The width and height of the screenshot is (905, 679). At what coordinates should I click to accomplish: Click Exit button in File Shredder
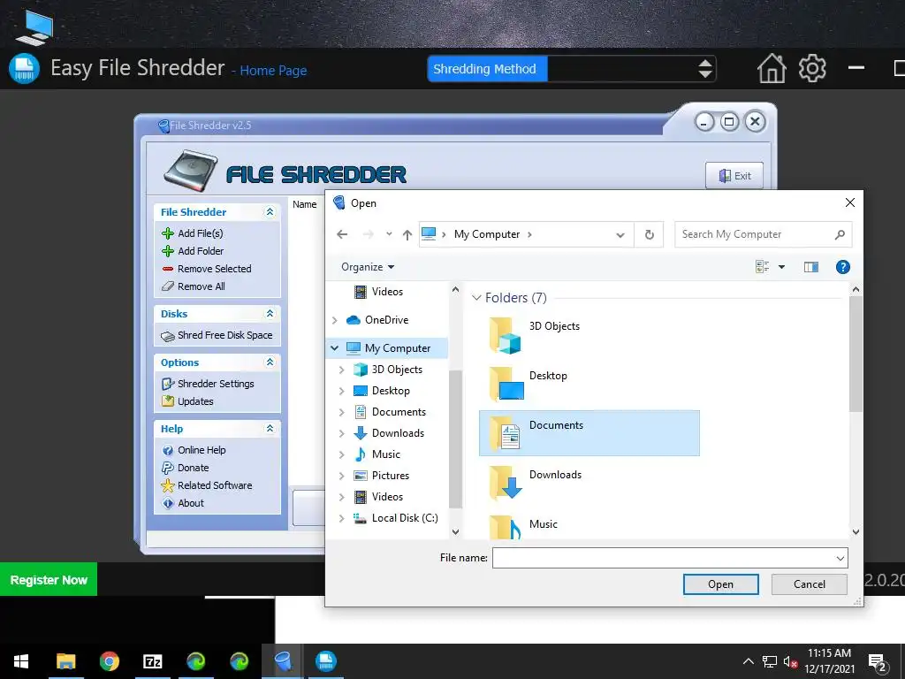pos(734,176)
